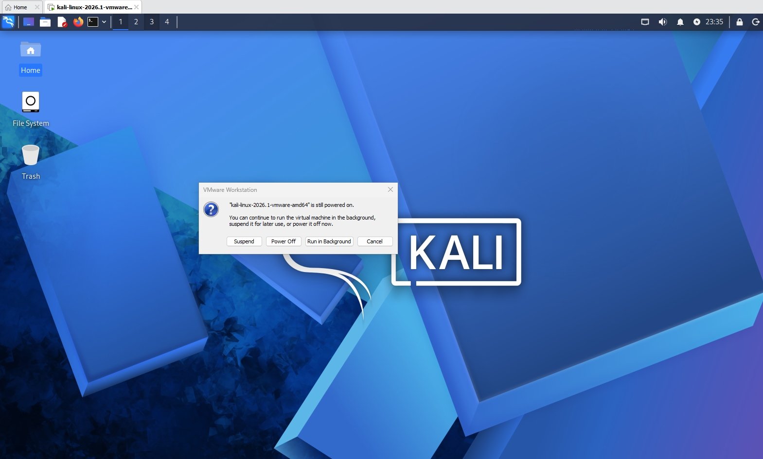Switch to workspace 3
The image size is (763, 459).
[x=152, y=22]
